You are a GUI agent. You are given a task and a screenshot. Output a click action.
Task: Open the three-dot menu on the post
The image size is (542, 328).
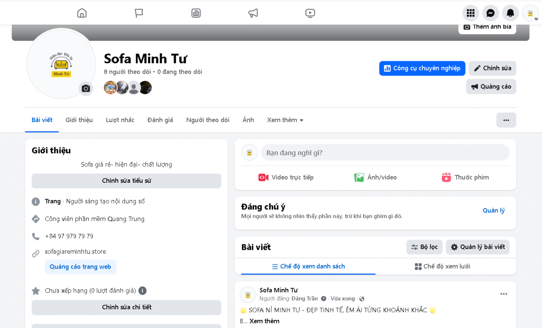point(504,294)
